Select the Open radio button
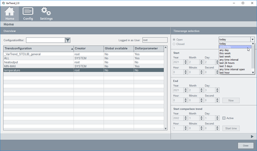 174,40
